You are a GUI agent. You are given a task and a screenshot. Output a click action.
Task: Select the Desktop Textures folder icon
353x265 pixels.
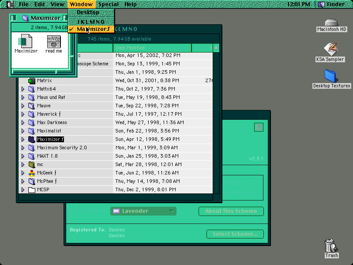(330, 76)
